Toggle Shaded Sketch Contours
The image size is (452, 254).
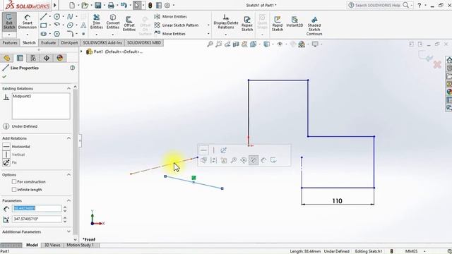pos(314,26)
